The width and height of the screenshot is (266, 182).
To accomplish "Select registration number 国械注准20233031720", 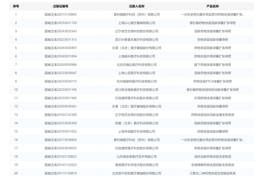I will pos(61,23).
